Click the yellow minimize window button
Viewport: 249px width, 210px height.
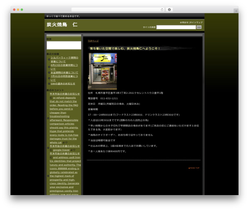(18, 9)
